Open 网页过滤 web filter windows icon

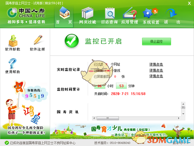[x=87, y=13]
